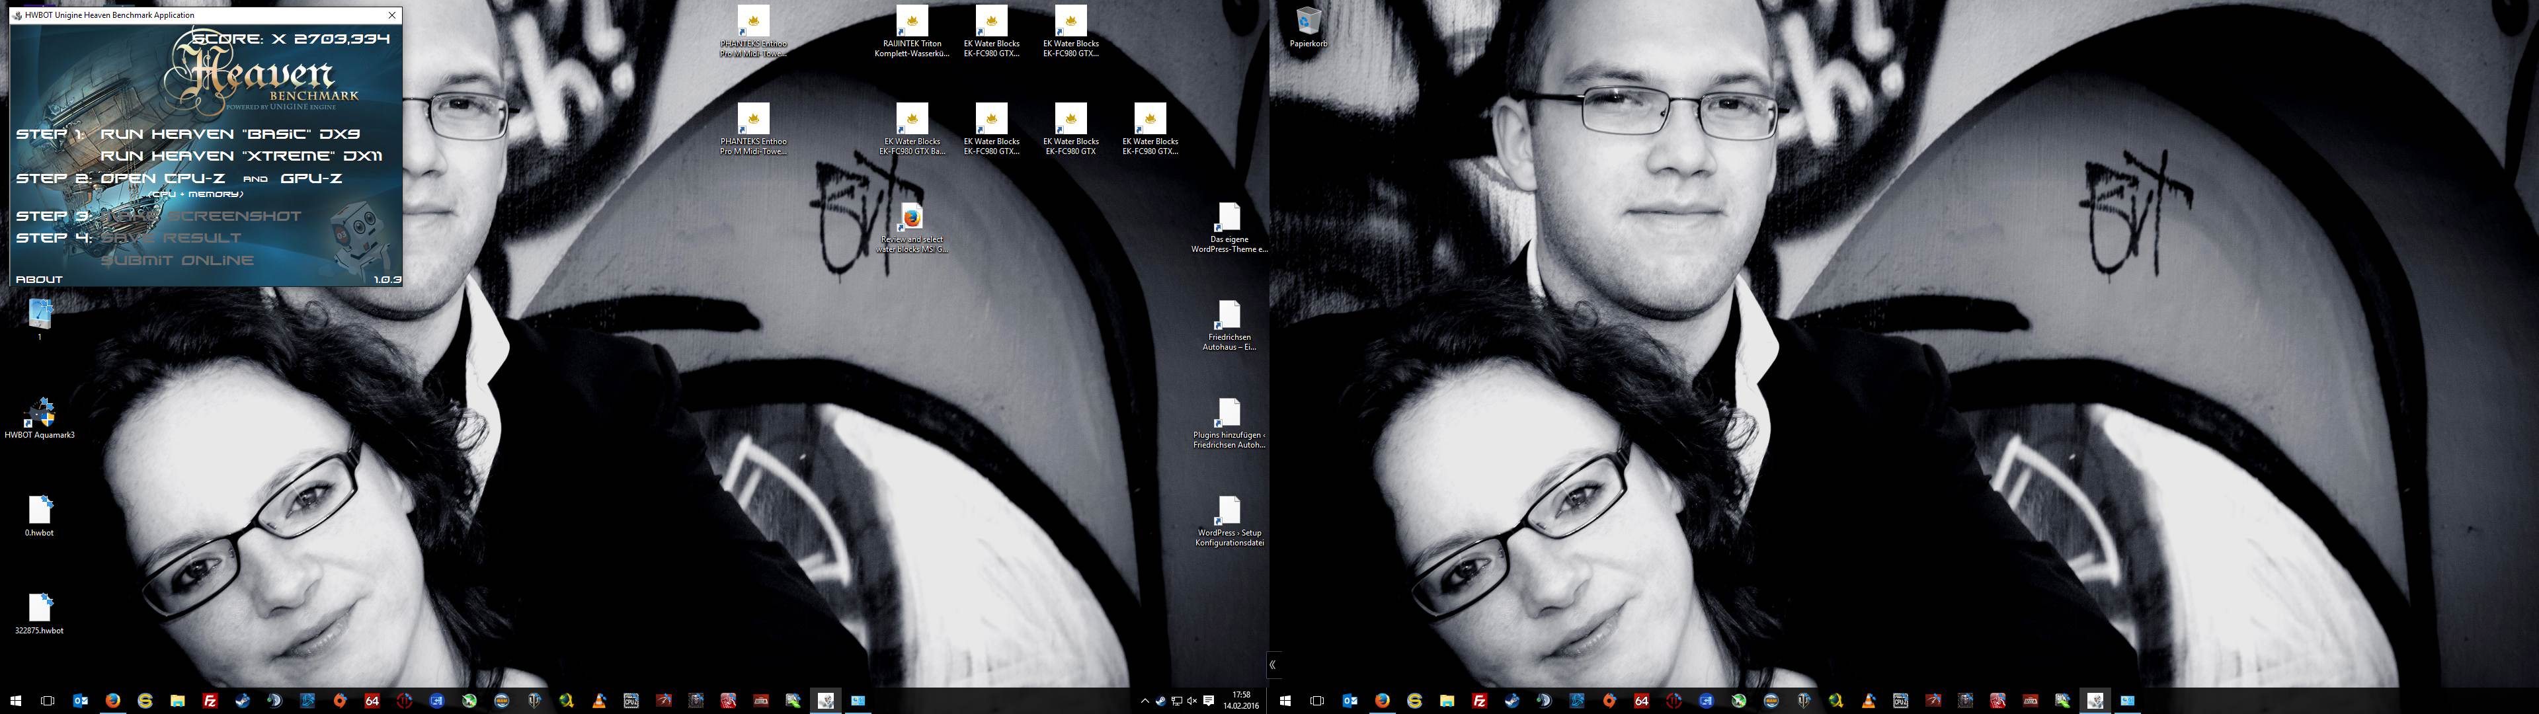Click GPU-Z in step 2
2539x714 pixels.
pos(311,178)
